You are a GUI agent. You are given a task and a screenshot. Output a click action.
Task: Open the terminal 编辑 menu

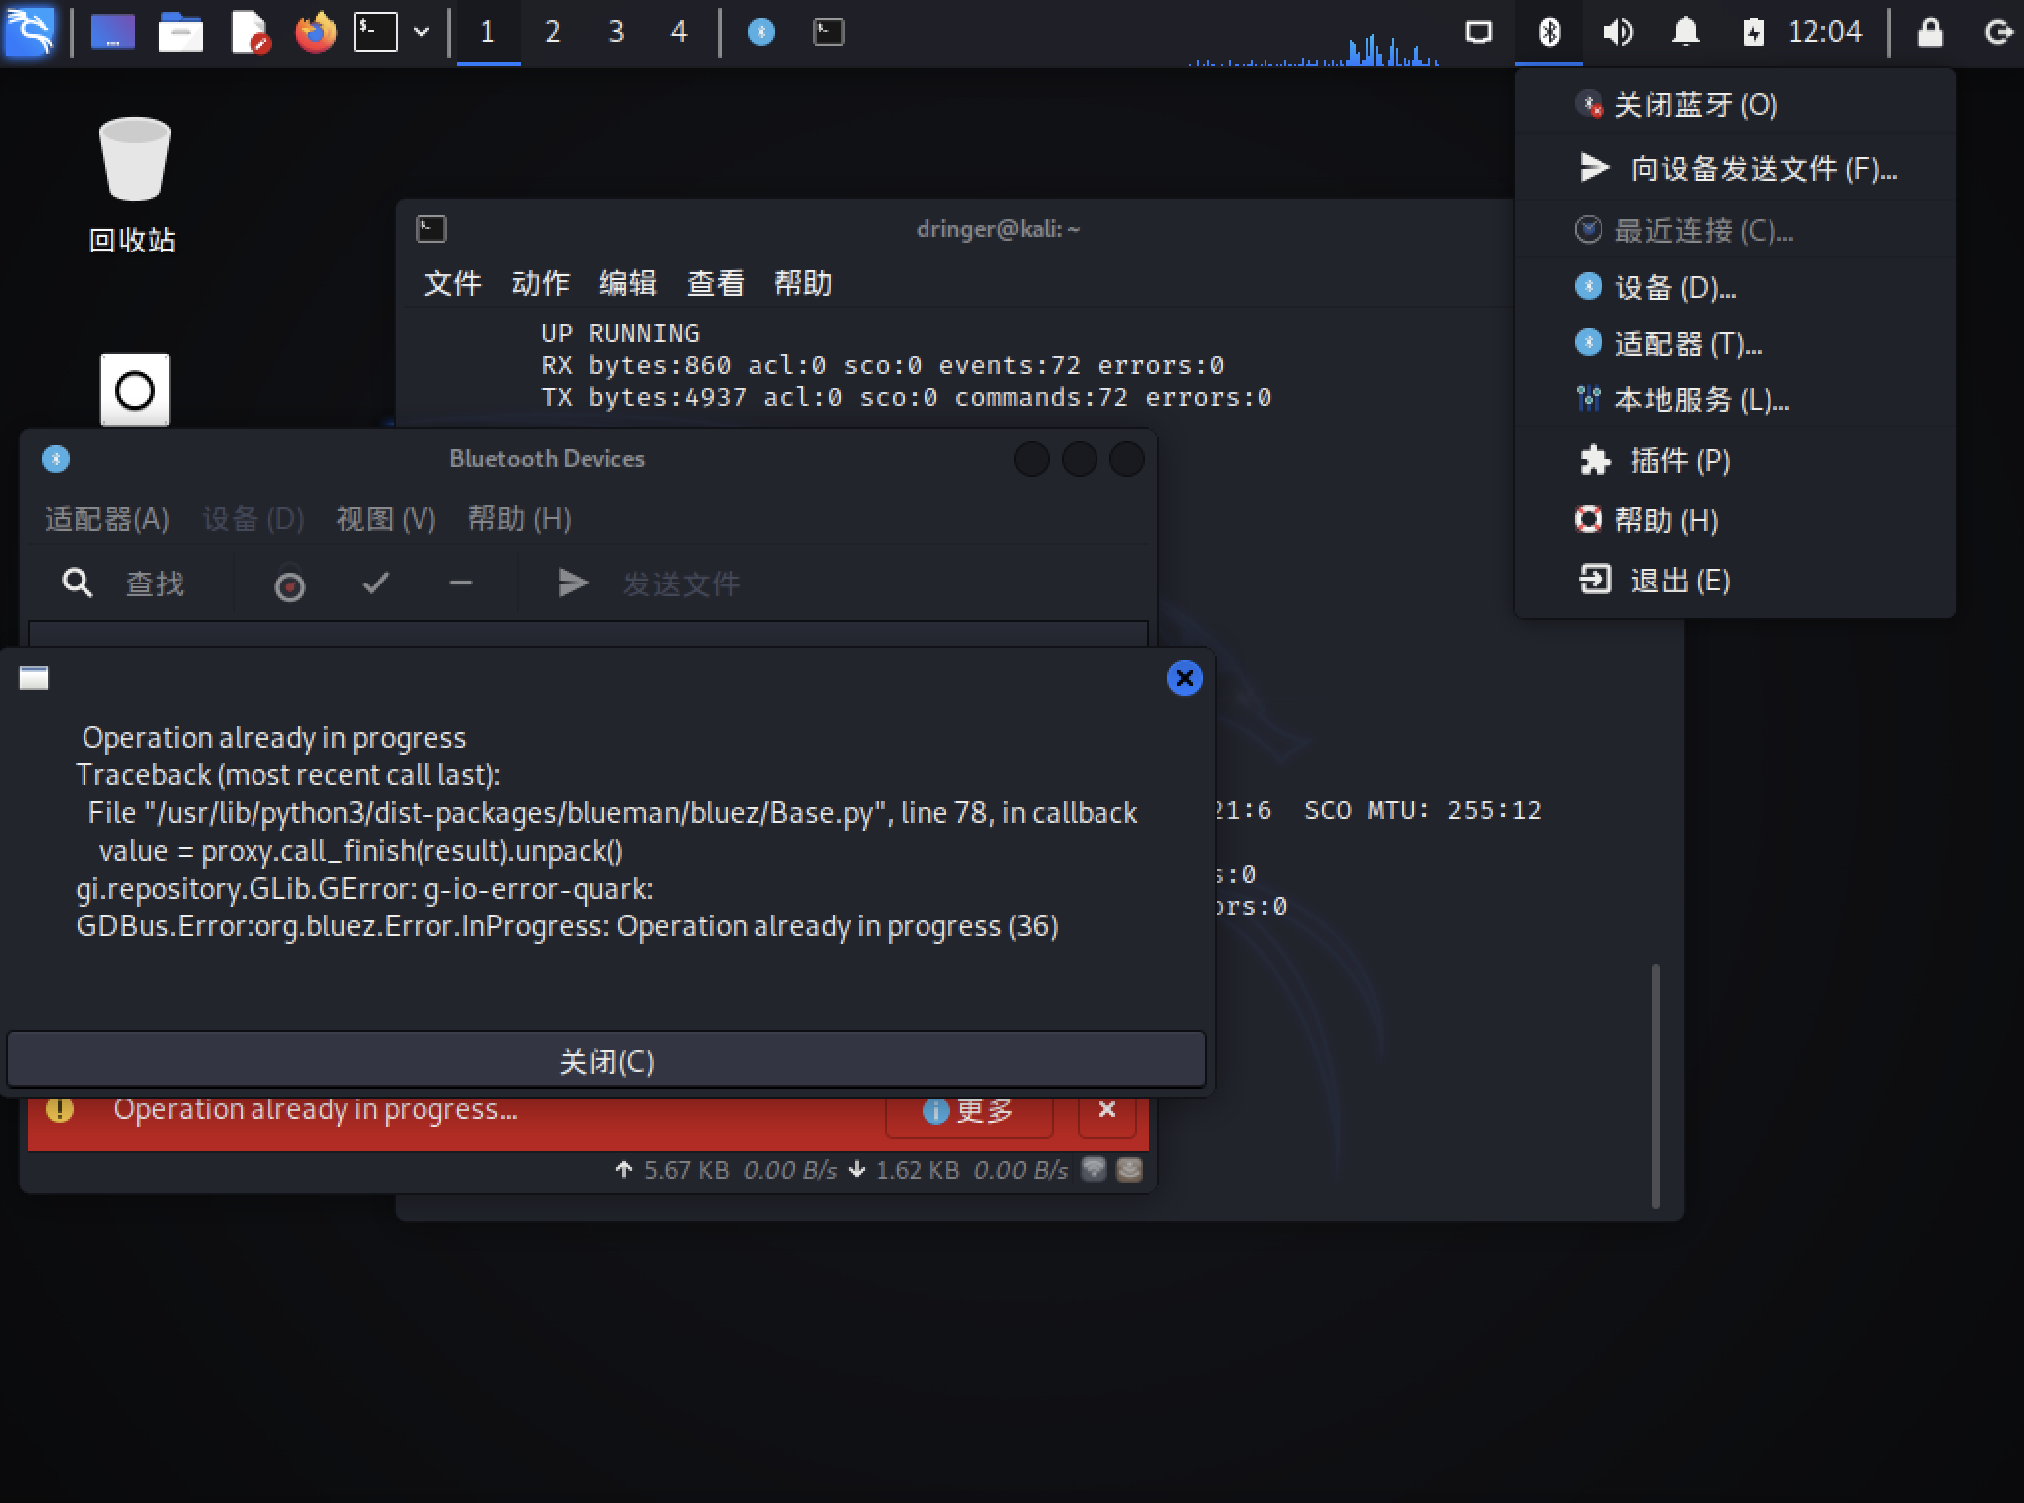pyautogui.click(x=627, y=284)
